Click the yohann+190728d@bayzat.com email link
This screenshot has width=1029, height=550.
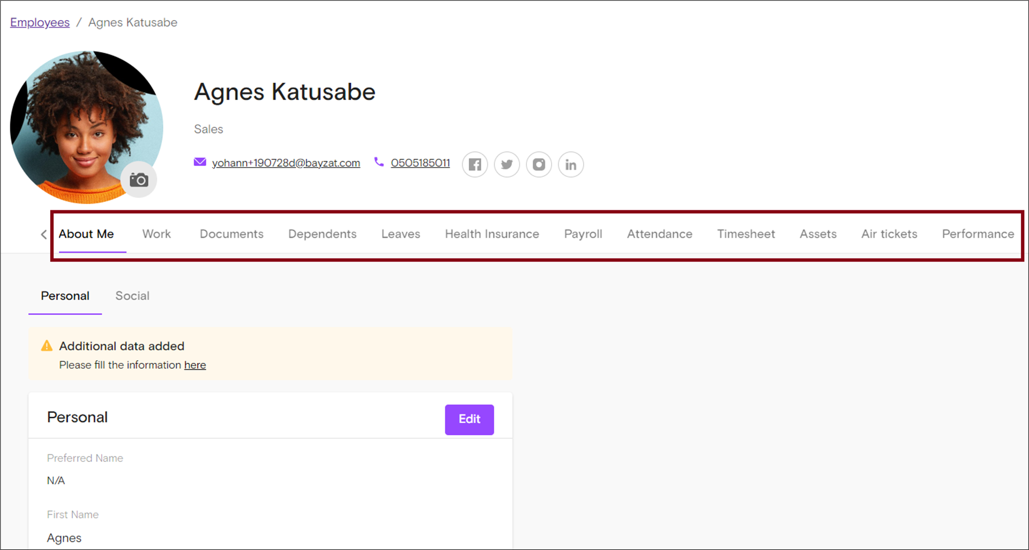(286, 163)
